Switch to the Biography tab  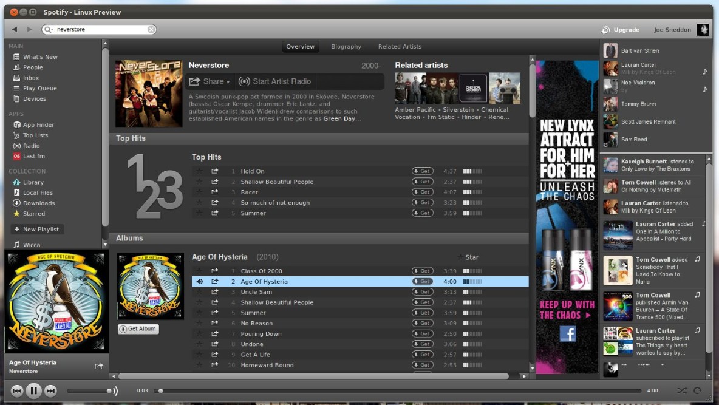(x=346, y=46)
